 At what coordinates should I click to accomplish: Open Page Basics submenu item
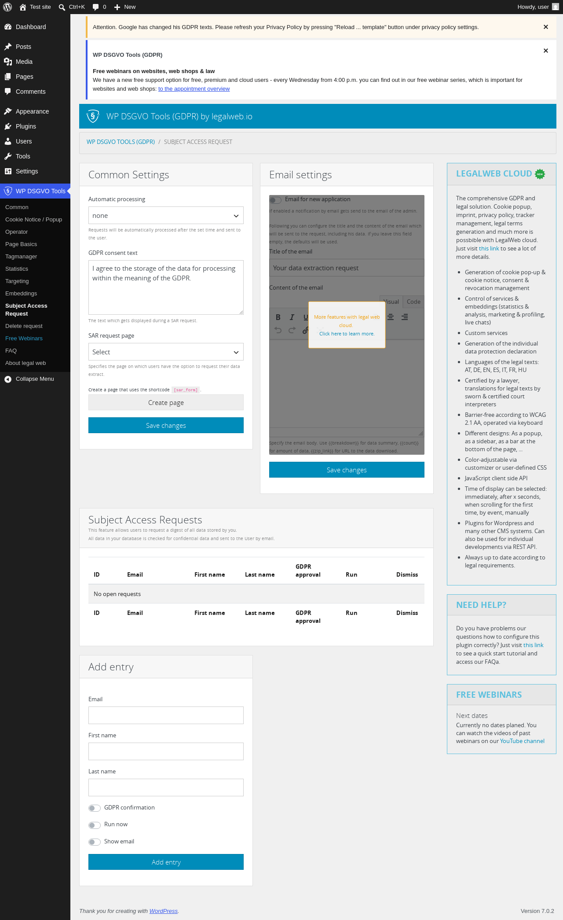point(21,244)
